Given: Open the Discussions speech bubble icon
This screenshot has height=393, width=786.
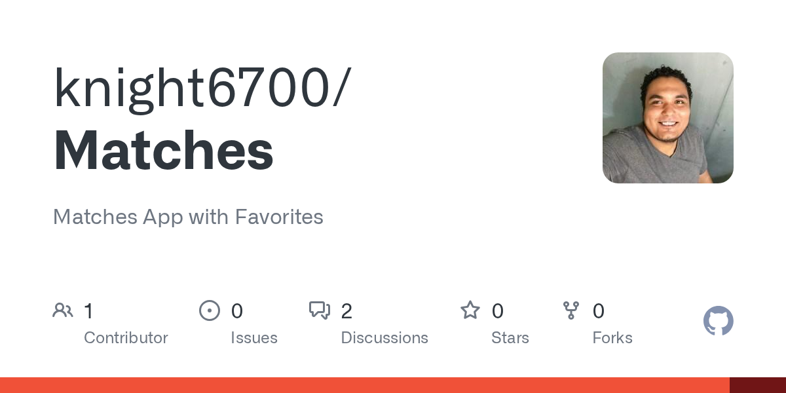Looking at the screenshot, I should (320, 310).
